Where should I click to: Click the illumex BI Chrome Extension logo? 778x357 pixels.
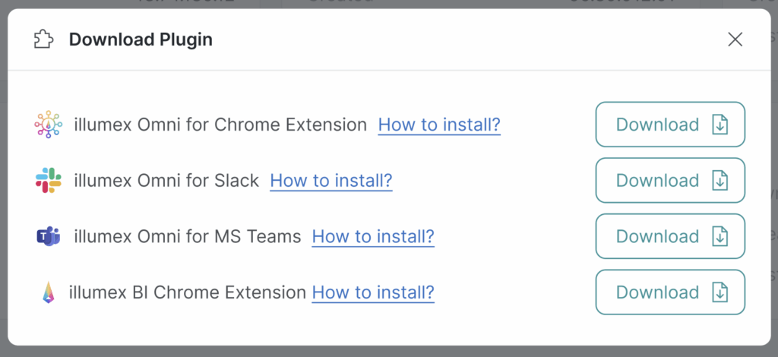[x=49, y=292]
